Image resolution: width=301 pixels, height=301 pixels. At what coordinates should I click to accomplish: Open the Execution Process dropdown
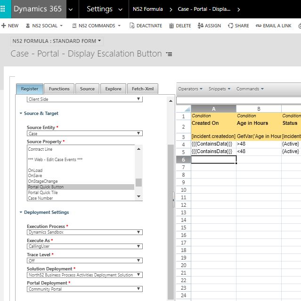click(x=85, y=232)
